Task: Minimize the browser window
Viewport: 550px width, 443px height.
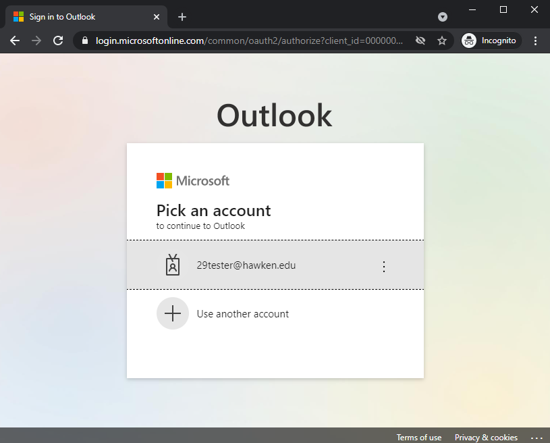Action: (x=472, y=10)
